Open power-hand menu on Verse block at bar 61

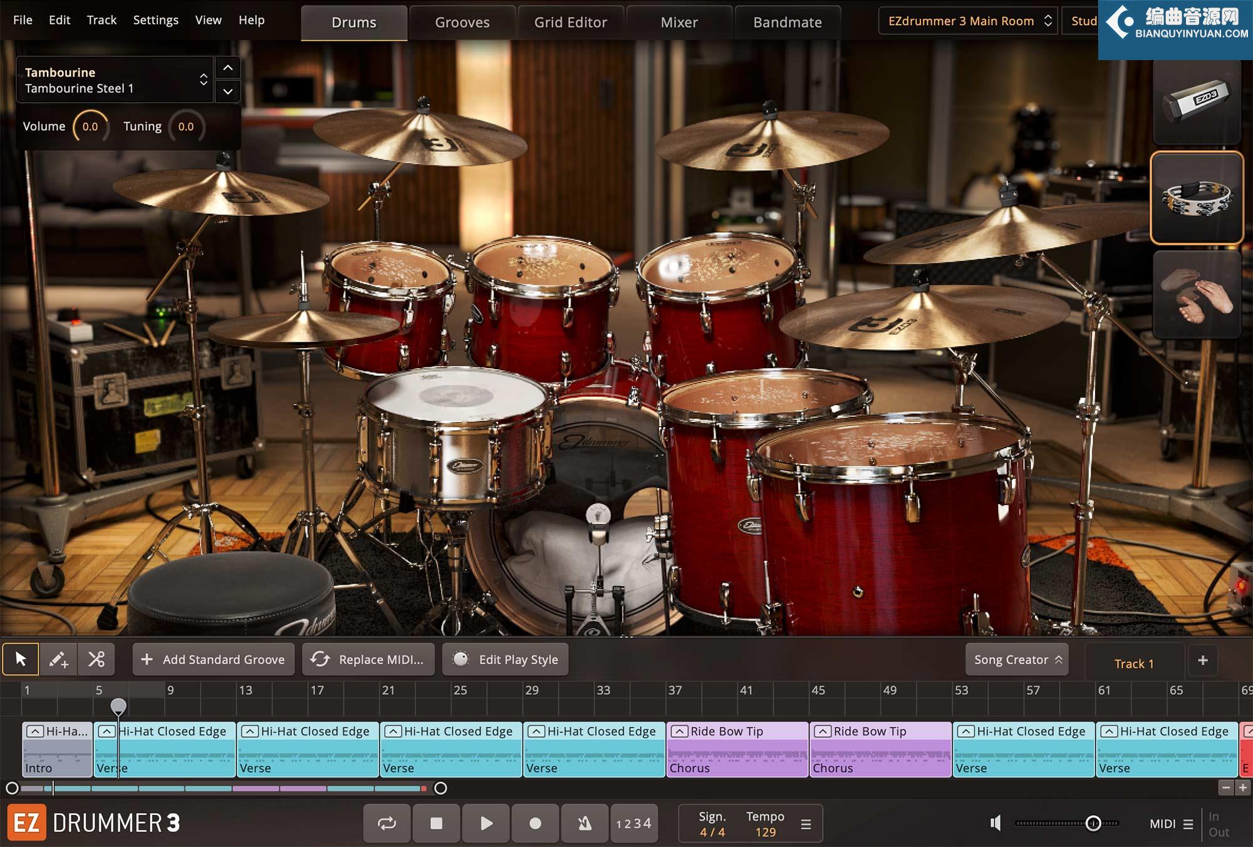1109,731
